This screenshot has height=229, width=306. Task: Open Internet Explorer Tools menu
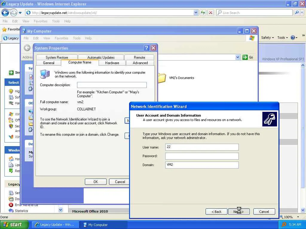[56, 21]
